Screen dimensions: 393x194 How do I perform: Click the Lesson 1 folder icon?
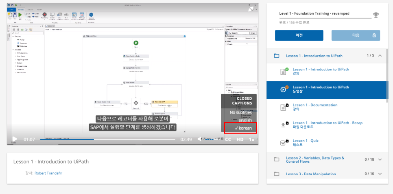pyautogui.click(x=277, y=56)
